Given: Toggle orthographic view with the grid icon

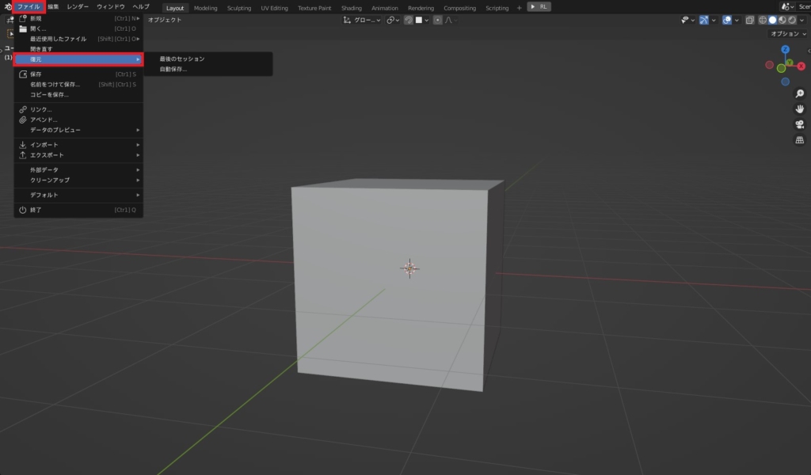Looking at the screenshot, I should tap(799, 139).
